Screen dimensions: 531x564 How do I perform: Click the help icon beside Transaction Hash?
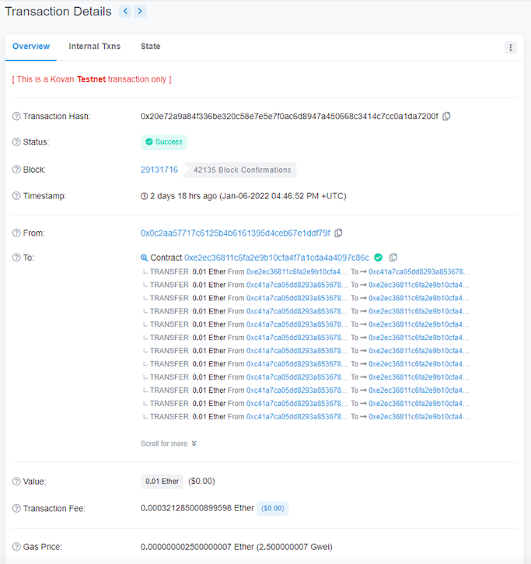tap(16, 116)
